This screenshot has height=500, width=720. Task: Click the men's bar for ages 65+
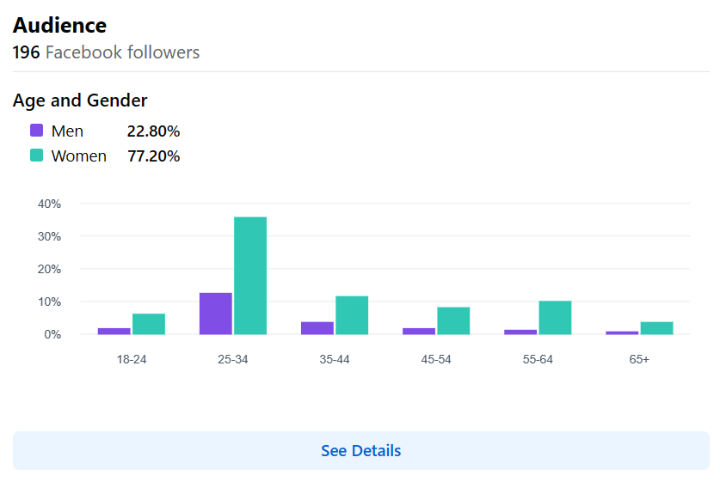[x=622, y=332]
